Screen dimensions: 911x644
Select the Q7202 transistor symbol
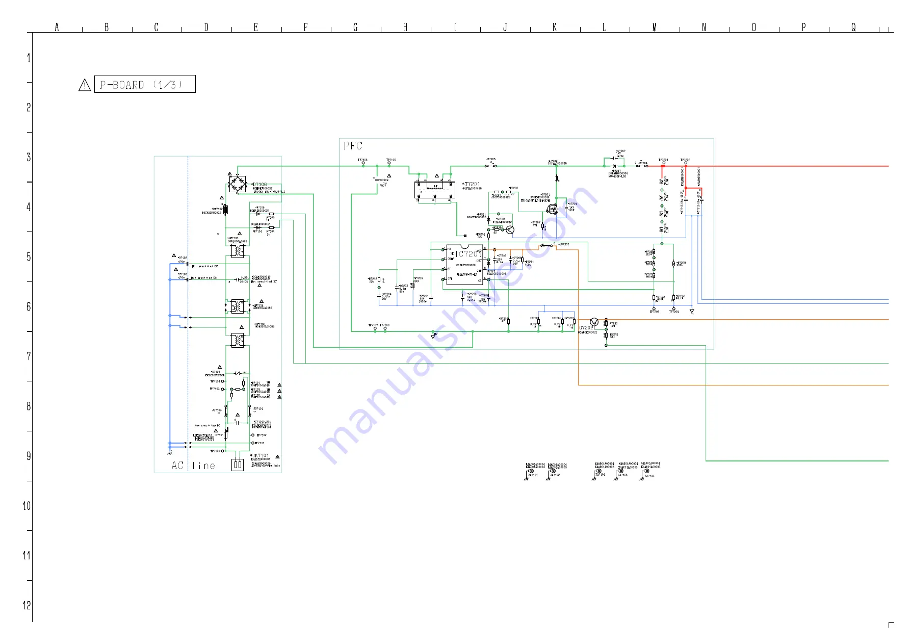(x=594, y=322)
